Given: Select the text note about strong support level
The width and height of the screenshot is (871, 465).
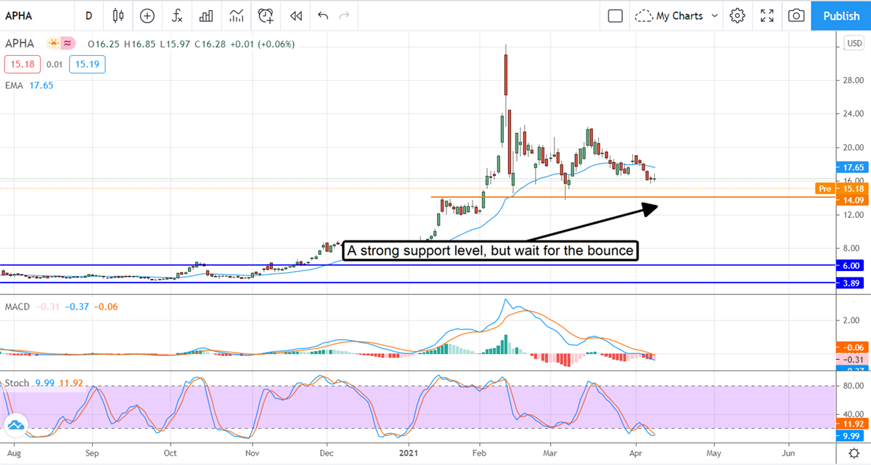Looking at the screenshot, I should [x=490, y=251].
